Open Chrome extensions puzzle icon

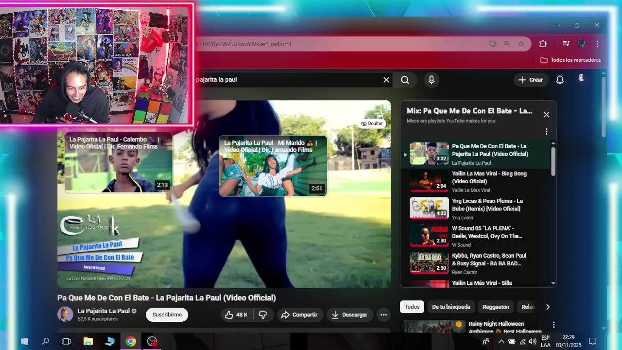coord(543,44)
